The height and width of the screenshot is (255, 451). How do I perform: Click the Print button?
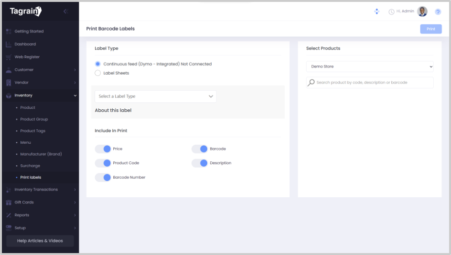coord(430,29)
